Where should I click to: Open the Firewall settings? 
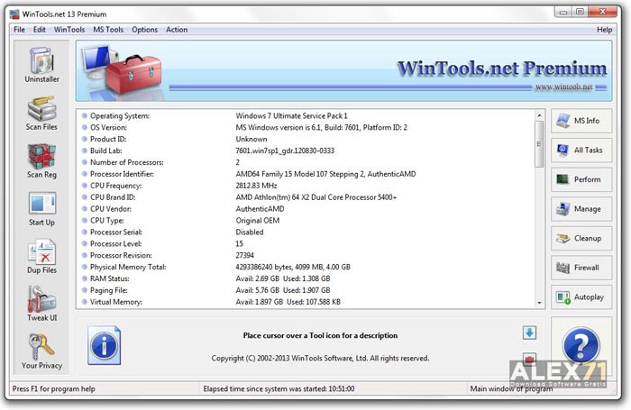(x=581, y=268)
